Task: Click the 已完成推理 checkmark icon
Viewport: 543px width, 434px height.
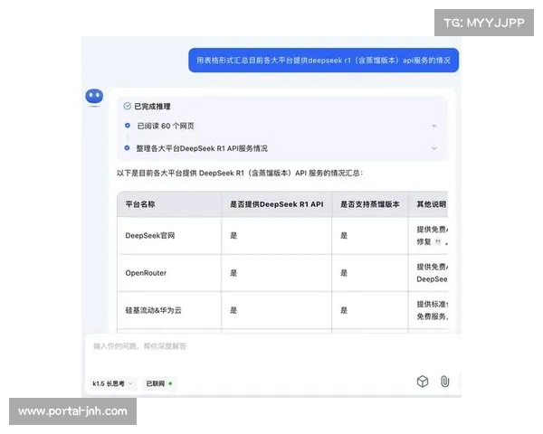Action: [127, 106]
